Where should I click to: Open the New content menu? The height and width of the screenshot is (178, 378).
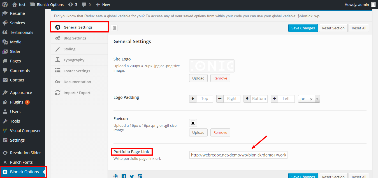click(x=103, y=4)
